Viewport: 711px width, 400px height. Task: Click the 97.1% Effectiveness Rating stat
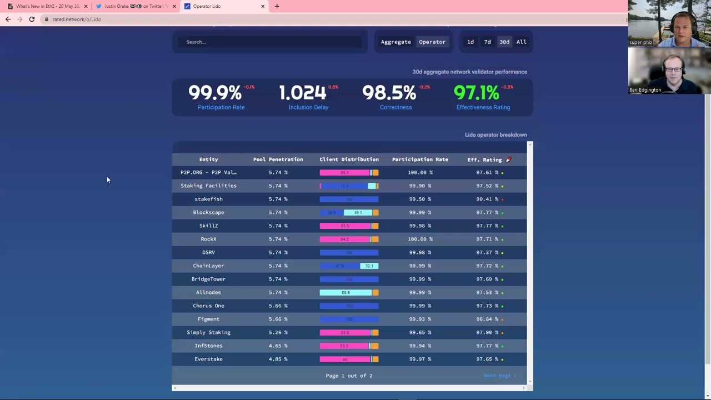(483, 97)
